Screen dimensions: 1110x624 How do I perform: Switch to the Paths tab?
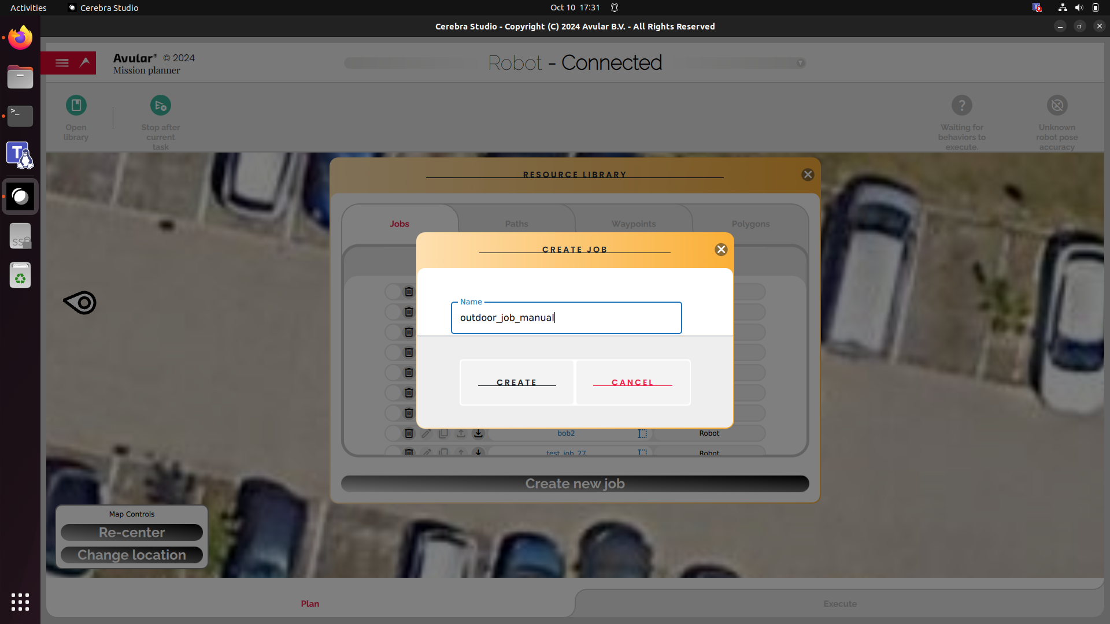[x=516, y=224]
